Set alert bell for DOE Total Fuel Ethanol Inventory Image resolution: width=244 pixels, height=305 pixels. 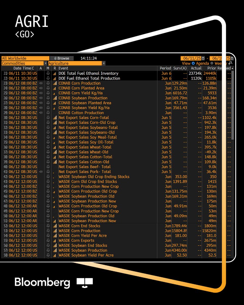tap(48, 73)
